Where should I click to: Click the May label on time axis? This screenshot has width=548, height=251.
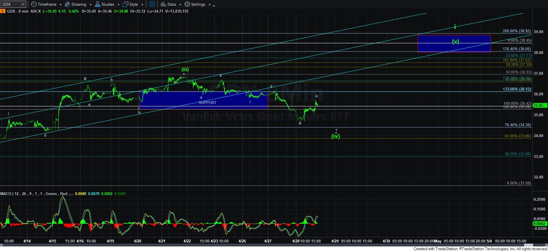(x=438, y=241)
